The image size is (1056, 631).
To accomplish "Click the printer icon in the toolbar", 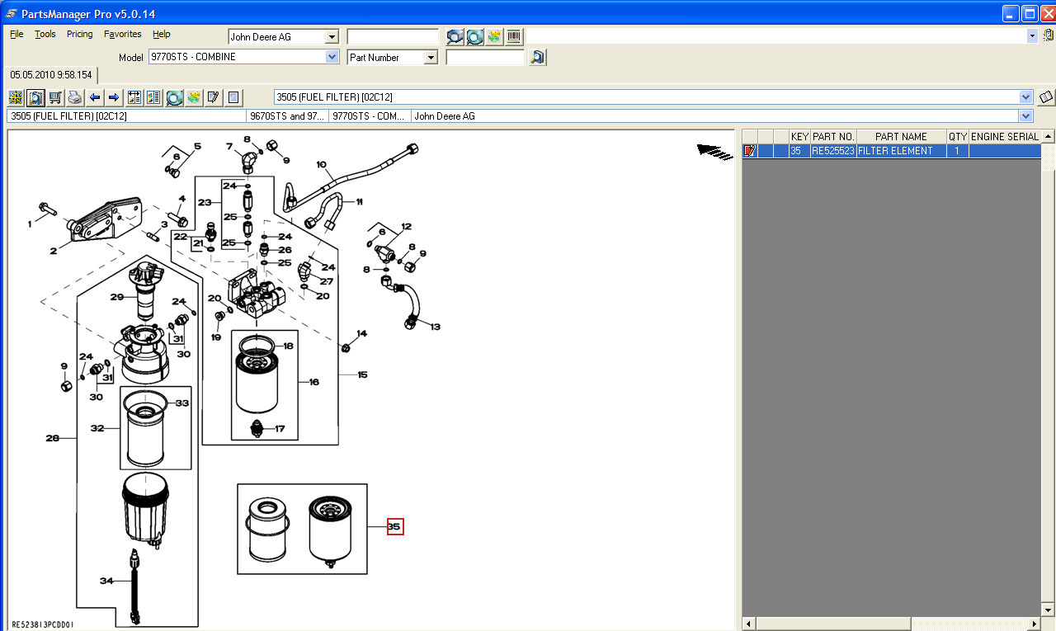I will tap(75, 97).
